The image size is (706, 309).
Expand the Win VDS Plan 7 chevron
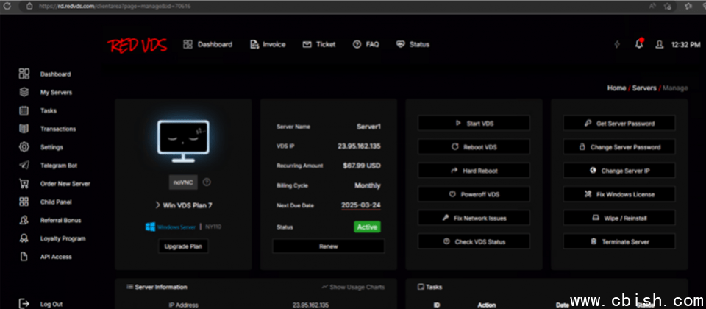pos(158,204)
